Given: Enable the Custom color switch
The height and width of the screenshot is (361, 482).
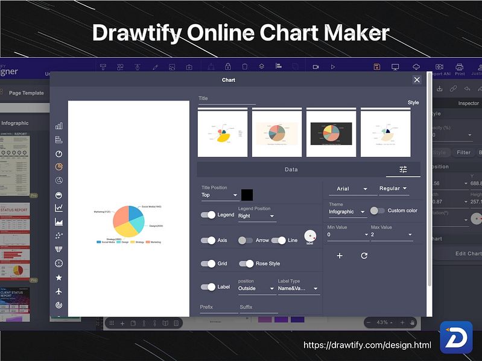Looking at the screenshot, I should click(378, 211).
